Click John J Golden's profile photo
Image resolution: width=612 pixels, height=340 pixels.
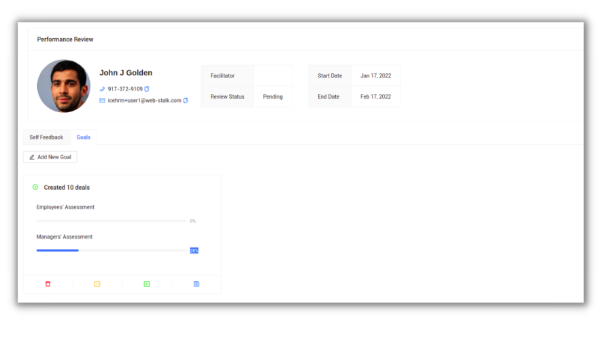(64, 86)
